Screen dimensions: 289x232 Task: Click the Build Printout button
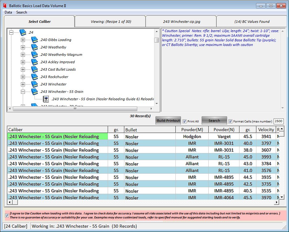tap(168, 121)
